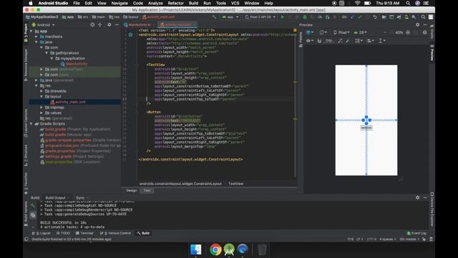Toggle the Palette side tab in Preview
This screenshot has width=458, height=258.
click(x=301, y=39)
